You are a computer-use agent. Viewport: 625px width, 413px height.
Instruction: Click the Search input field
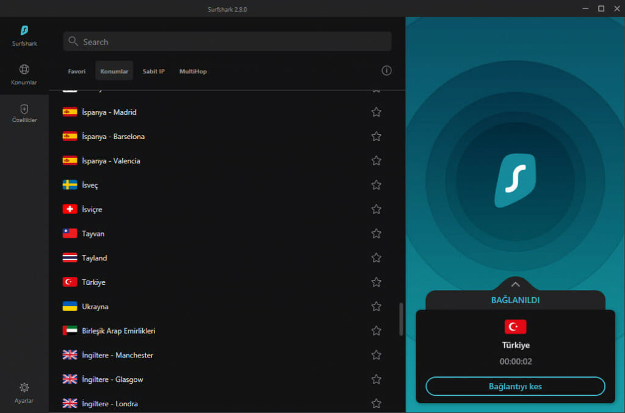coord(227,41)
